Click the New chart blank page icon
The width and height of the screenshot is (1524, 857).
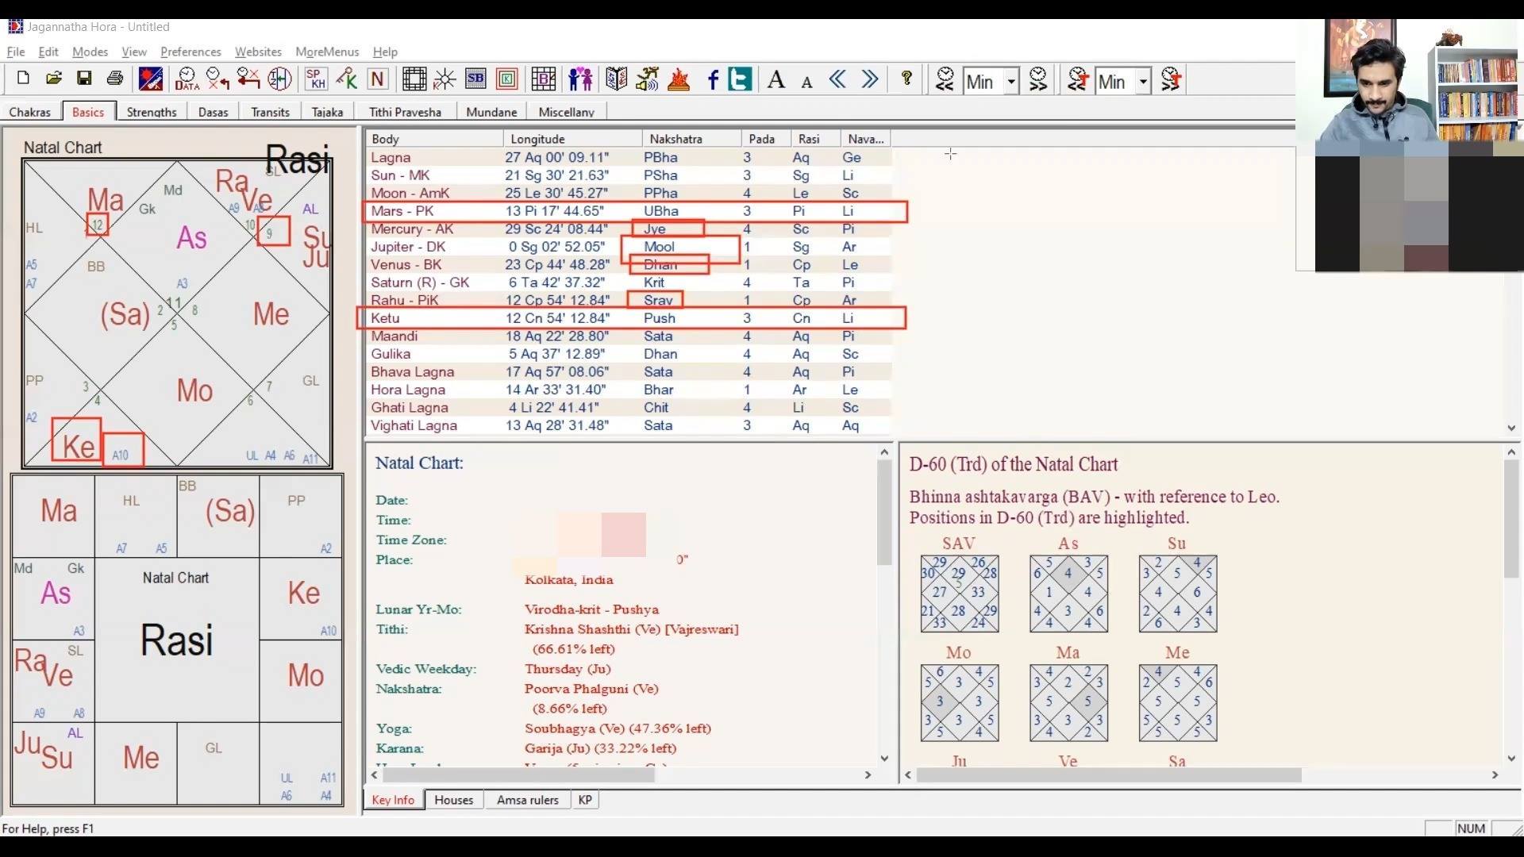(x=23, y=79)
